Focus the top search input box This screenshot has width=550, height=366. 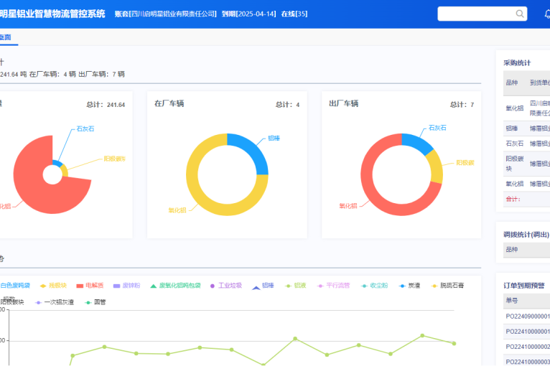pyautogui.click(x=482, y=14)
